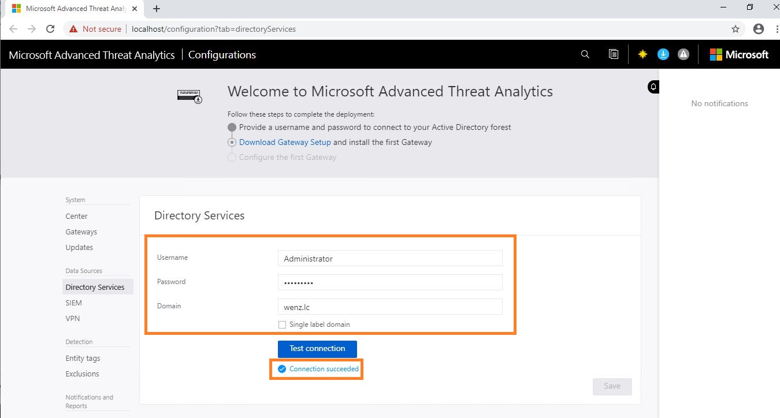Go back with browser back arrow
The width and height of the screenshot is (780, 418).
(13, 29)
